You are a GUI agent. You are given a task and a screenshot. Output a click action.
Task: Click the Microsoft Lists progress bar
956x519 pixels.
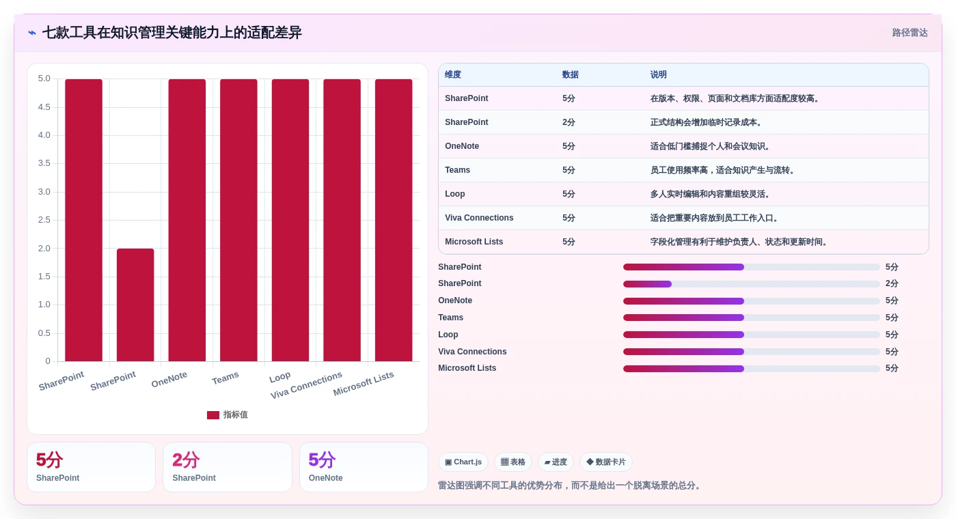[752, 369]
